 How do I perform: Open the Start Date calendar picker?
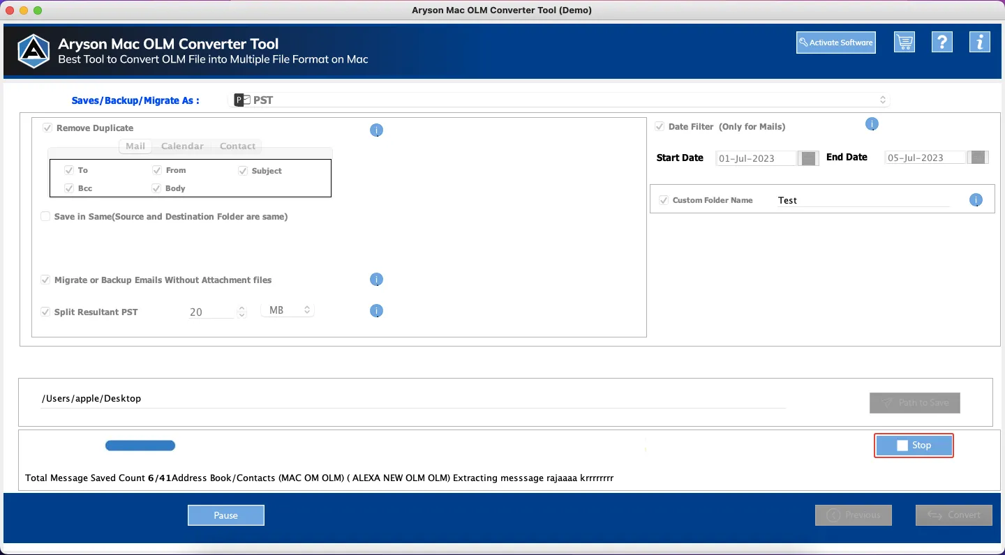[809, 158]
